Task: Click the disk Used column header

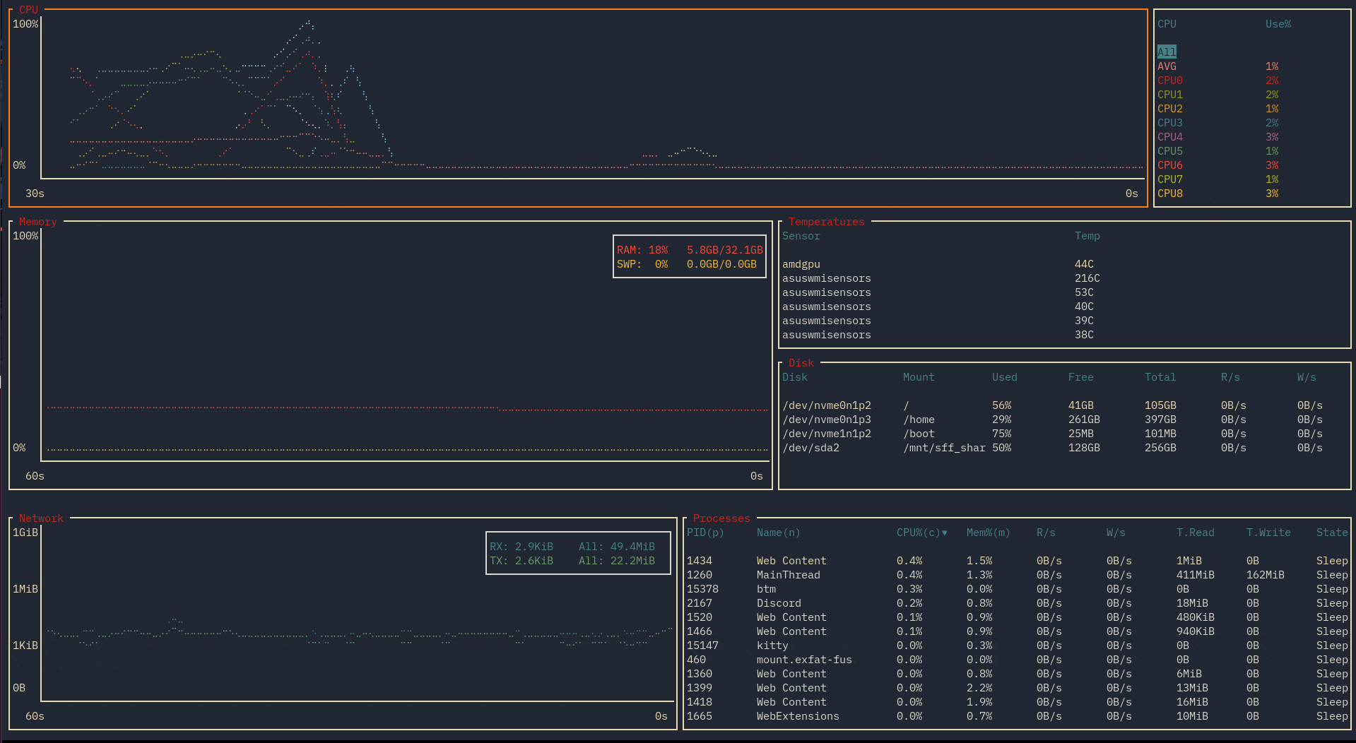Action: (x=1005, y=377)
